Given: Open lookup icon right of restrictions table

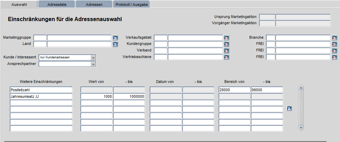Looking at the screenshot, I should click(289, 108).
